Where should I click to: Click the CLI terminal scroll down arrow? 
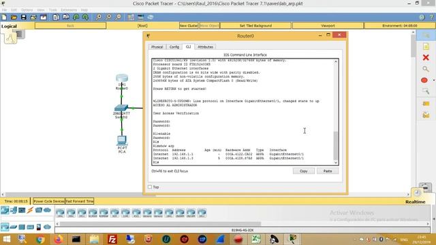[336, 163]
